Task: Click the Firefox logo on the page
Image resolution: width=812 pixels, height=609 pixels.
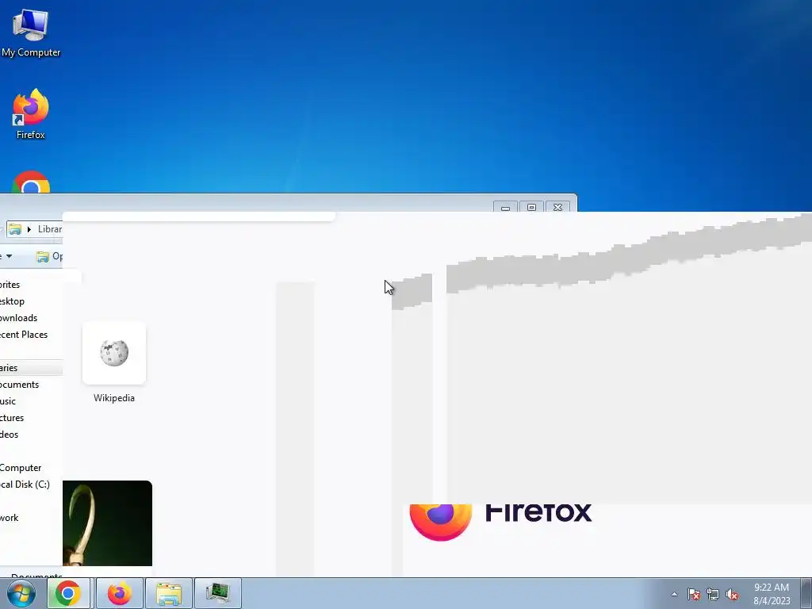Action: pos(441,522)
